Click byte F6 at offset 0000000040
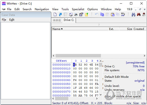147x105 pixels. tap(75, 80)
